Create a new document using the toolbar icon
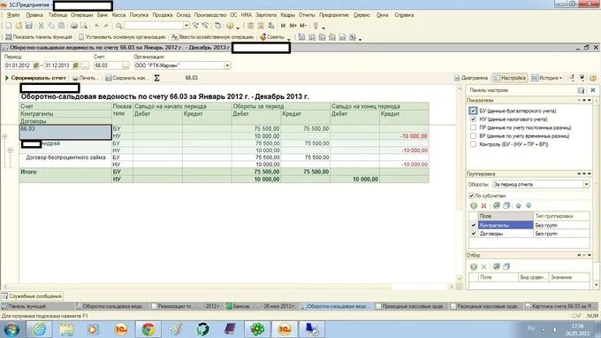This screenshot has height=338, width=601. pyautogui.click(x=9, y=26)
